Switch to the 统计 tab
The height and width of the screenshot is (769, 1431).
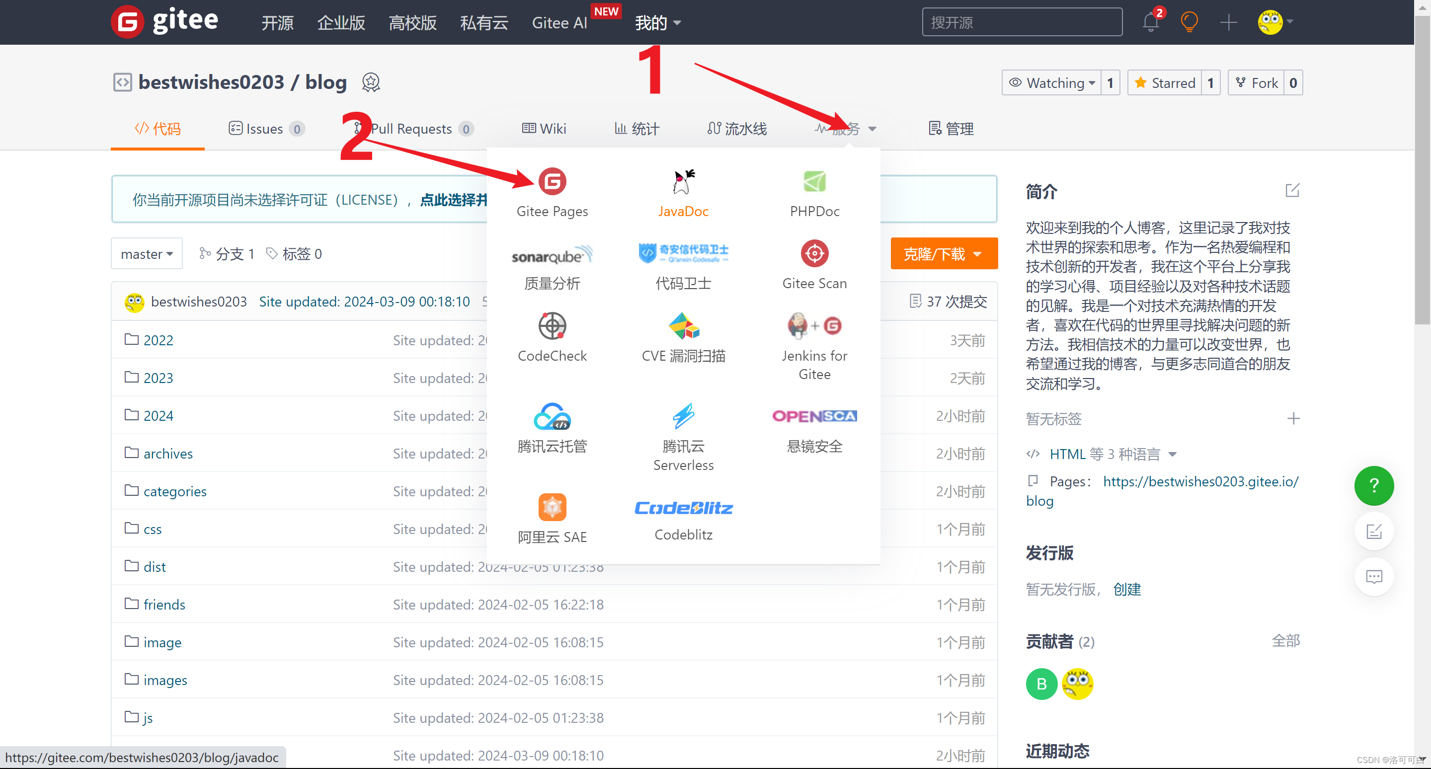tap(636, 129)
